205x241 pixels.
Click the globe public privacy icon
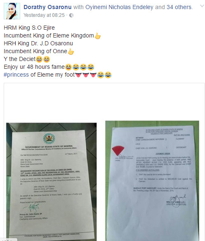(x=71, y=15)
